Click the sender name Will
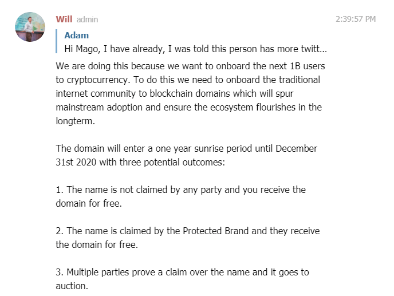This screenshot has height=296, width=394. (64, 19)
